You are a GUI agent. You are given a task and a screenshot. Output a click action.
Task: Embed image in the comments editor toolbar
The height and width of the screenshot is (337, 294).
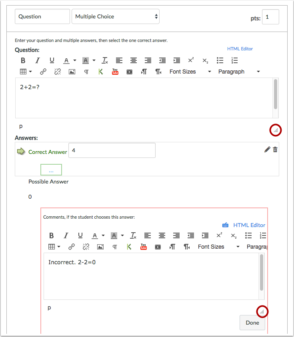point(100,247)
